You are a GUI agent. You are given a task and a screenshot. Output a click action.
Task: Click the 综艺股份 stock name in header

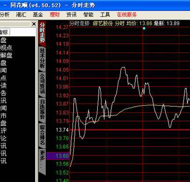pyautogui.click(x=102, y=23)
